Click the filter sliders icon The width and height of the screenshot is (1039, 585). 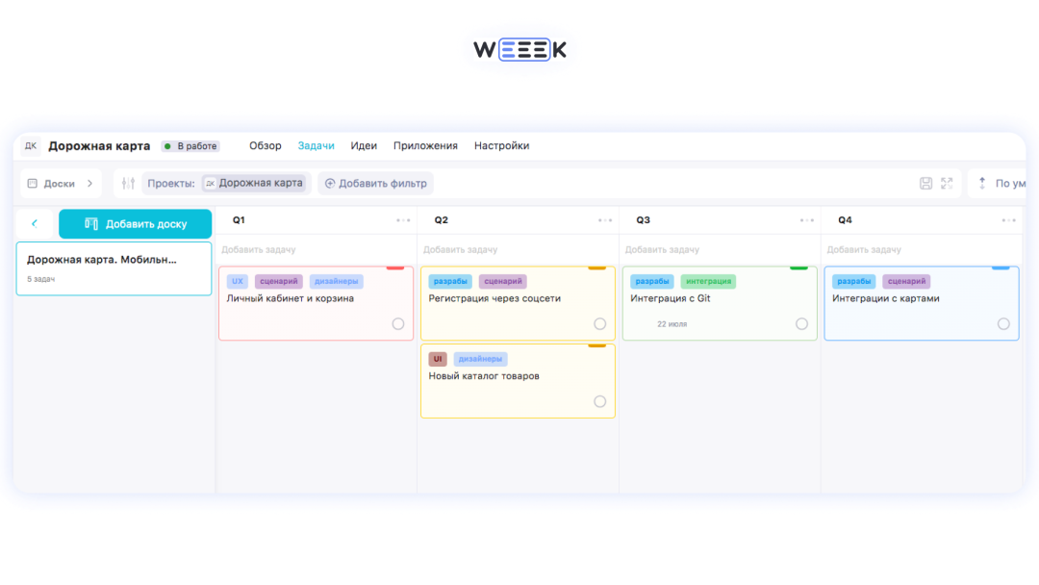point(128,183)
